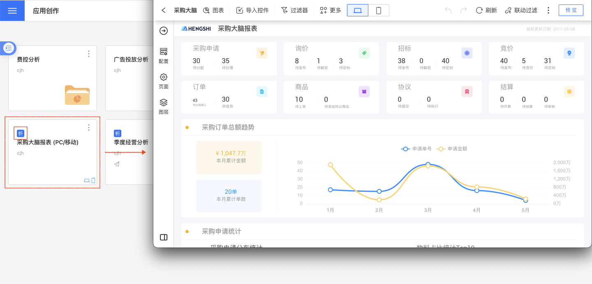Viewport: 592px width, 284px height.
Task: Switch to mobile layout view
Action: (x=379, y=10)
